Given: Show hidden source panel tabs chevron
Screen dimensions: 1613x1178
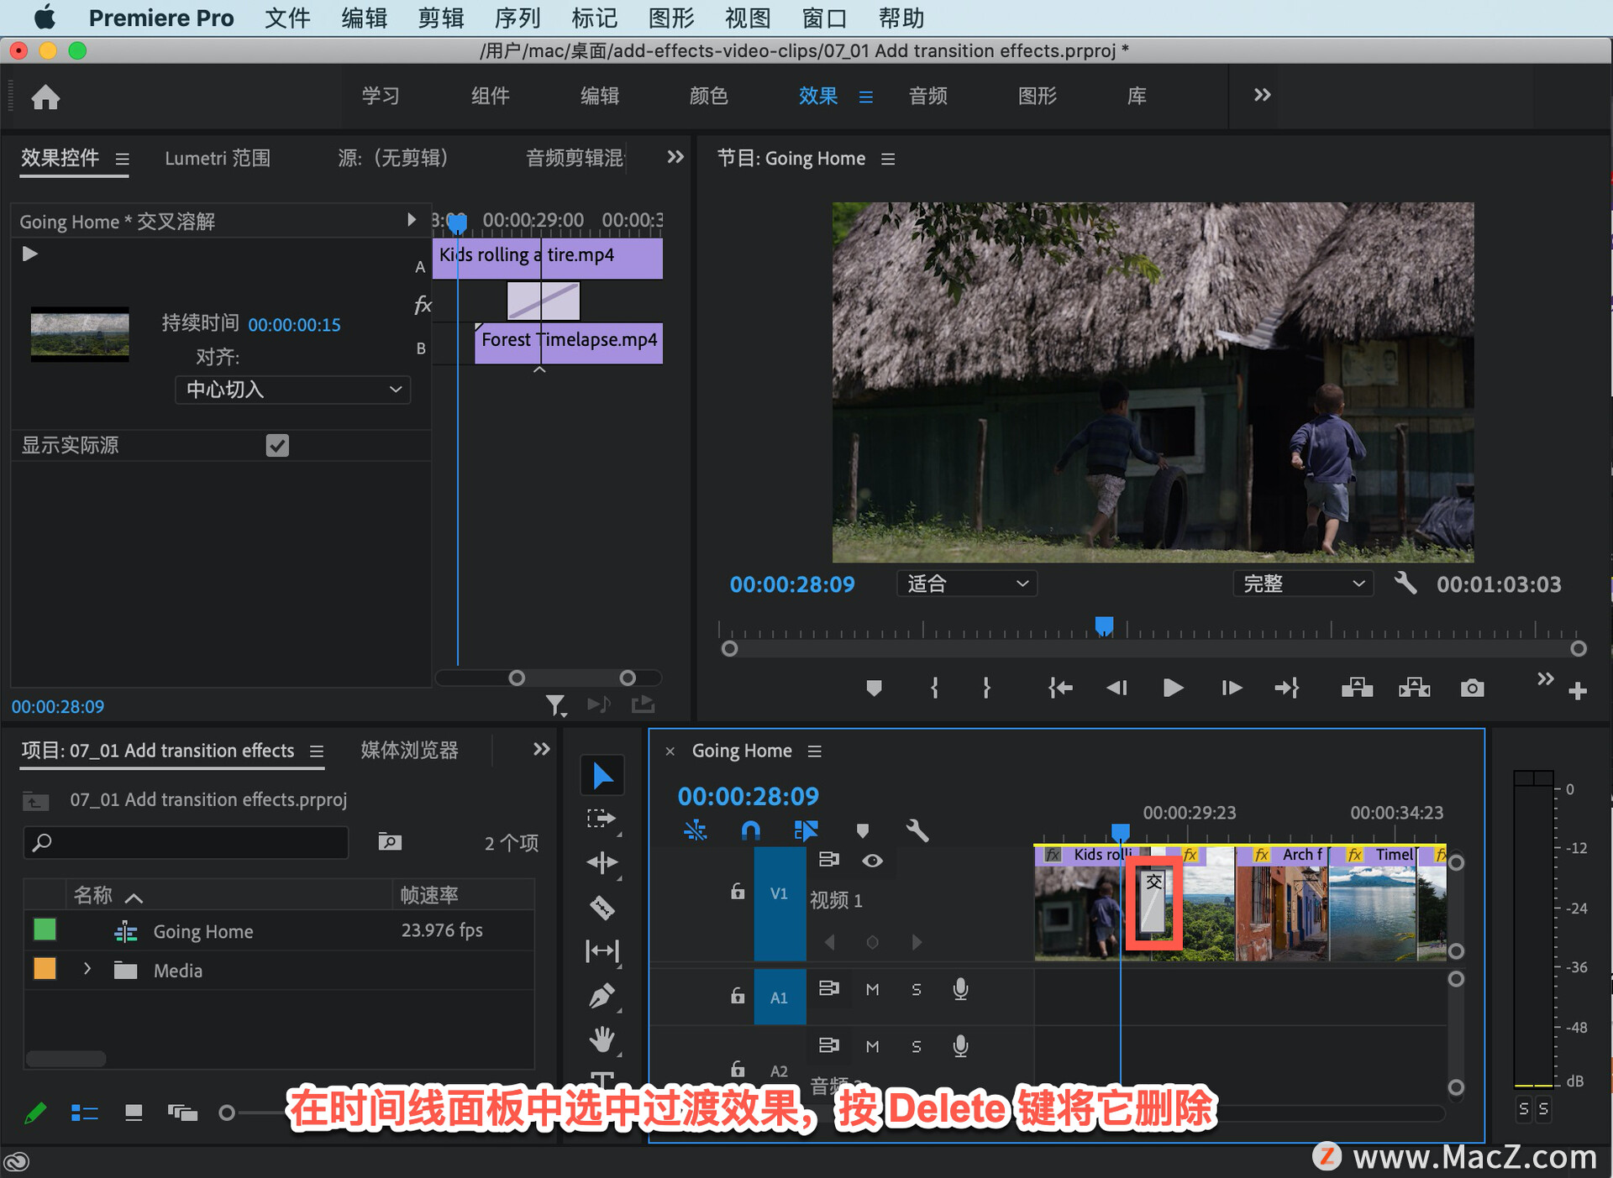Looking at the screenshot, I should (675, 157).
